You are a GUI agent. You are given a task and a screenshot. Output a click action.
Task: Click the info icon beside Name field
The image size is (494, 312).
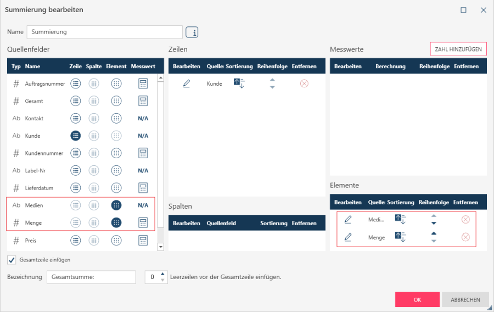[192, 32]
